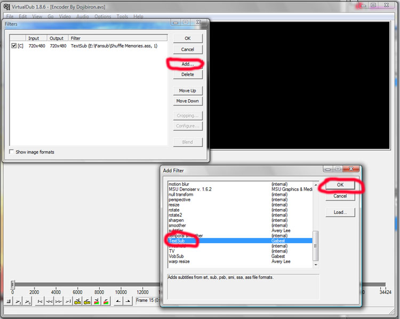This screenshot has height=319, width=400.
Task: Click the Input column header
Action: [36, 38]
